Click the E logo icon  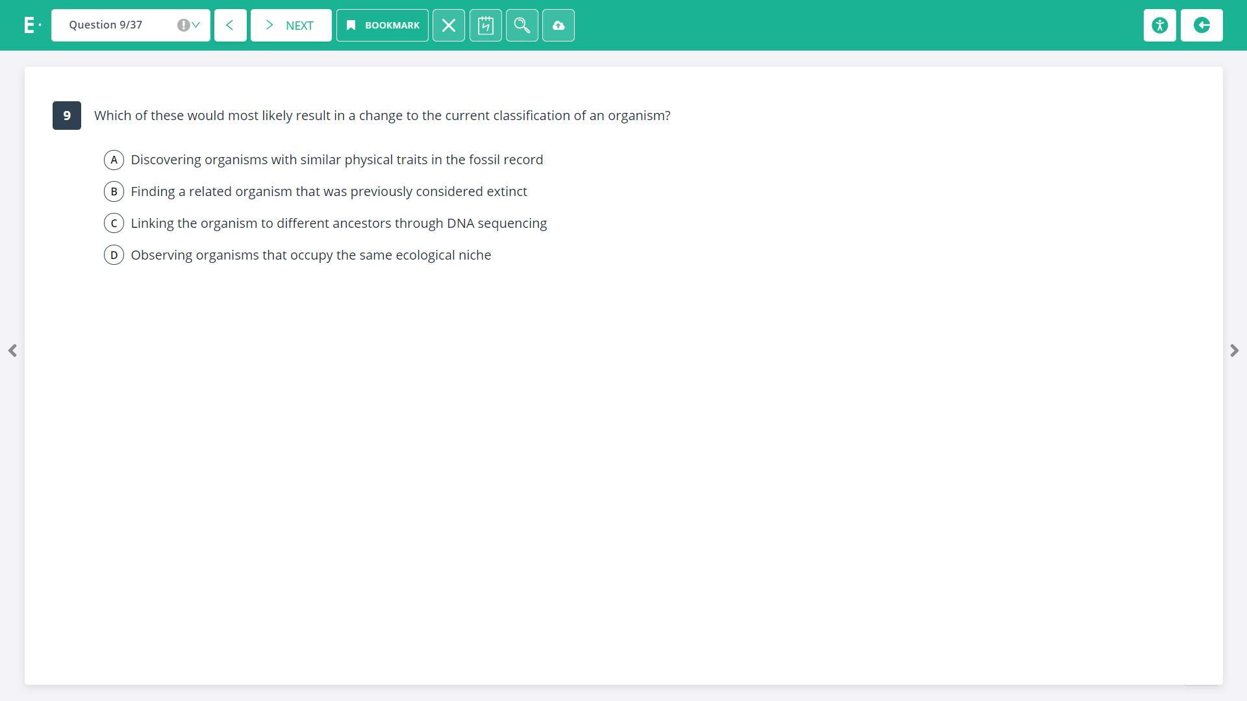(31, 25)
